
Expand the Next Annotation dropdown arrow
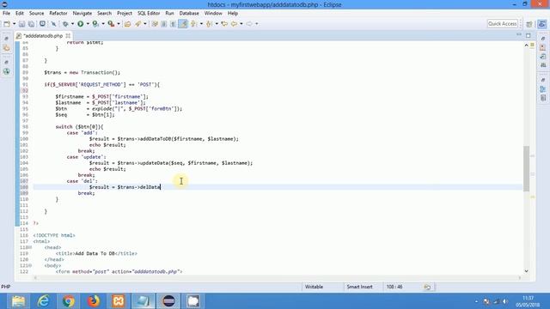click(x=201, y=24)
